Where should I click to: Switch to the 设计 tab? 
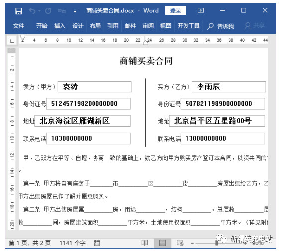[78, 26]
